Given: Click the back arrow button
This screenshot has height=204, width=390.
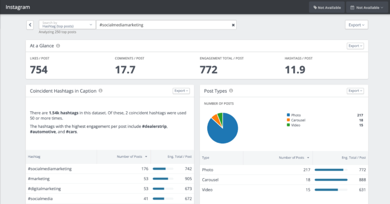Looking at the screenshot, I should coord(30,25).
